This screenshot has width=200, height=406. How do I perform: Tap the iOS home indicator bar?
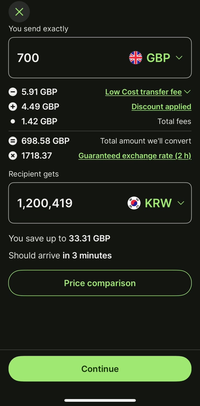click(x=100, y=400)
